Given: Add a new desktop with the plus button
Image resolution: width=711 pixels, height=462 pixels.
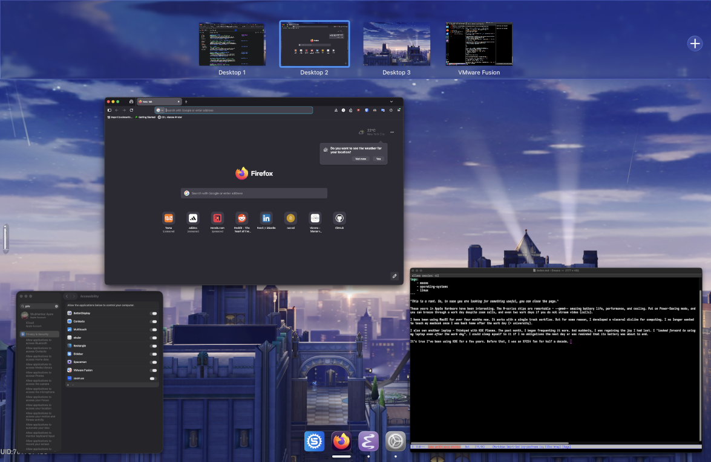Looking at the screenshot, I should [695, 43].
